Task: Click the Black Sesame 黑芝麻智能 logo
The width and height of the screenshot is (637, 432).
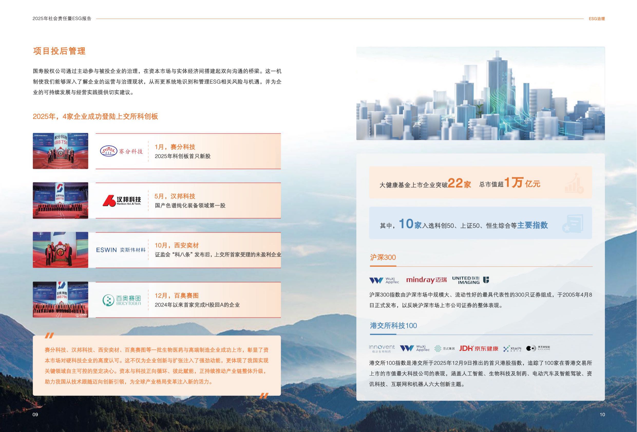Action: [x=538, y=348]
